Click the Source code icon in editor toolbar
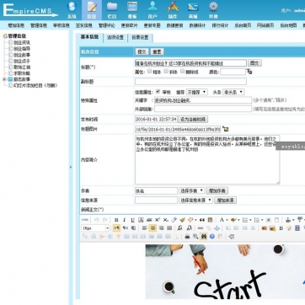Screen dimensions: 305x305 click(x=85, y=220)
